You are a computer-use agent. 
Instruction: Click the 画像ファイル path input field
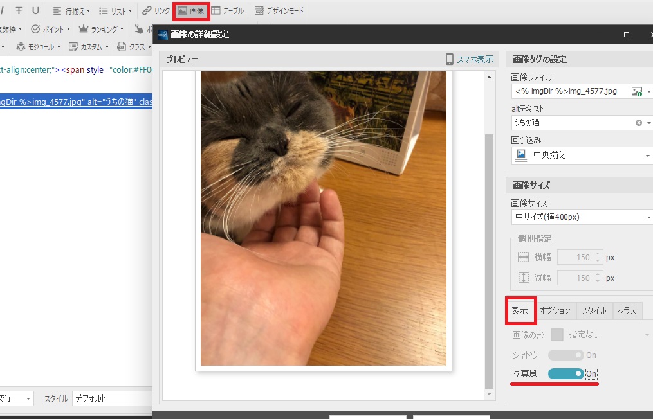571,91
